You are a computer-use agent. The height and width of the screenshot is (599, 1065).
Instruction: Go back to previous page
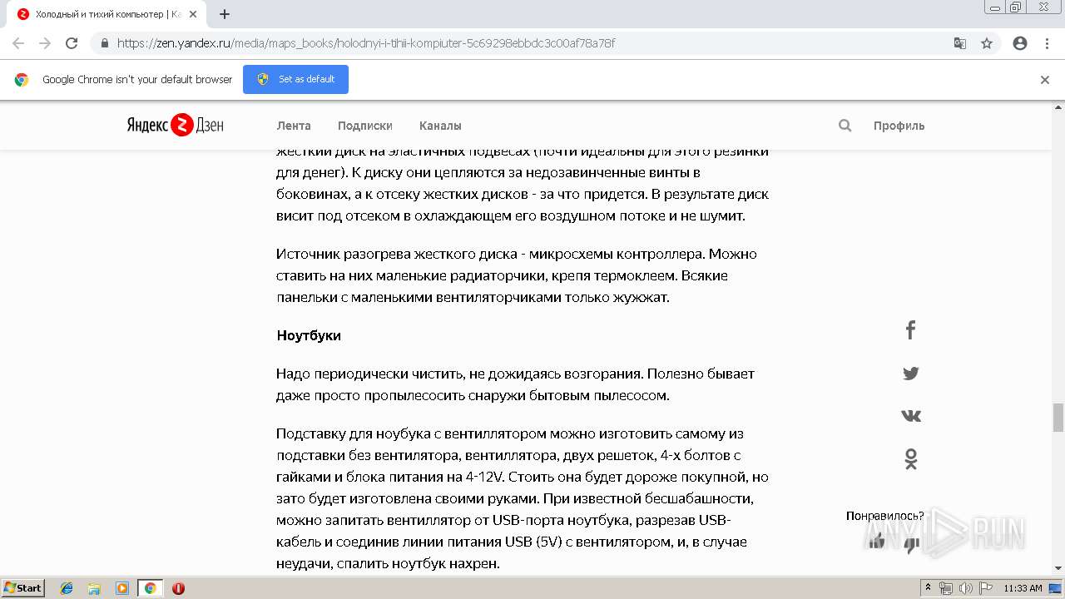point(18,43)
